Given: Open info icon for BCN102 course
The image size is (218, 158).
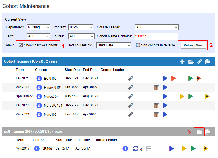Looking at the screenshot, I should [39, 79].
